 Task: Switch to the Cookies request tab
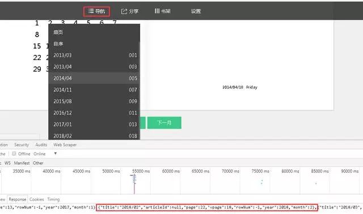coord(36,199)
